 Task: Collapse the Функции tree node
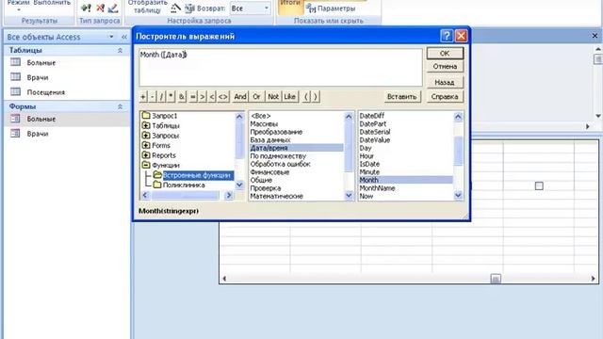coord(146,166)
